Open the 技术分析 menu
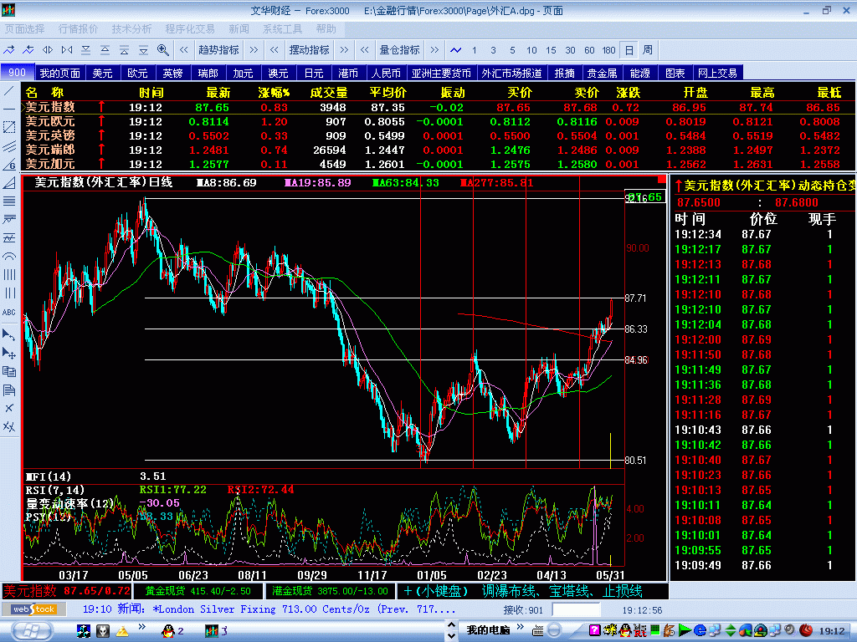Viewport: 857px width, 642px height. click(131, 28)
